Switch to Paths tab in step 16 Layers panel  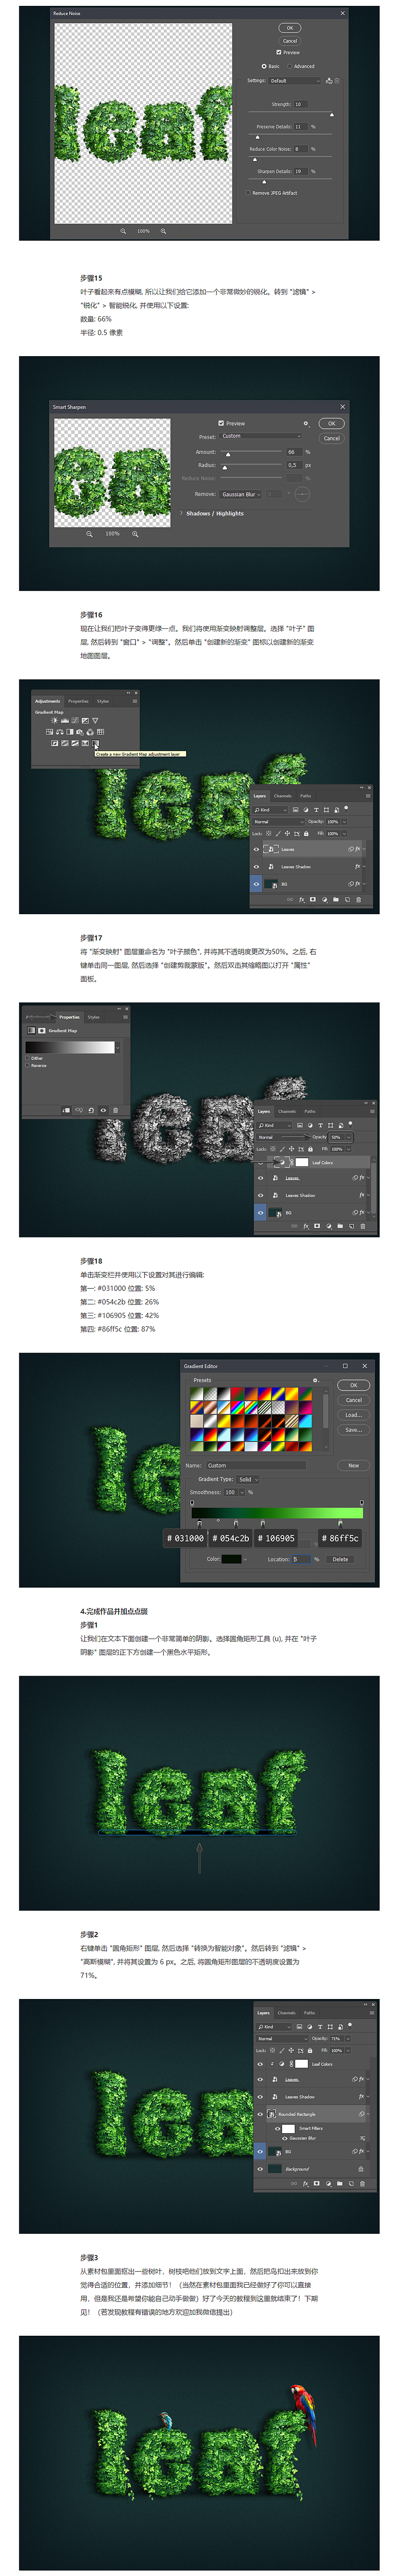pyautogui.click(x=306, y=796)
